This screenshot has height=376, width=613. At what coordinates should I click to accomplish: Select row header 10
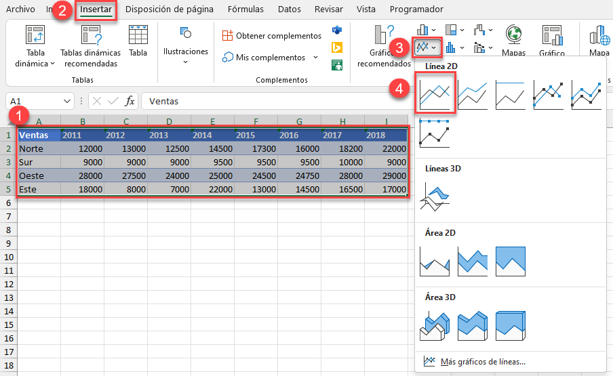9,257
